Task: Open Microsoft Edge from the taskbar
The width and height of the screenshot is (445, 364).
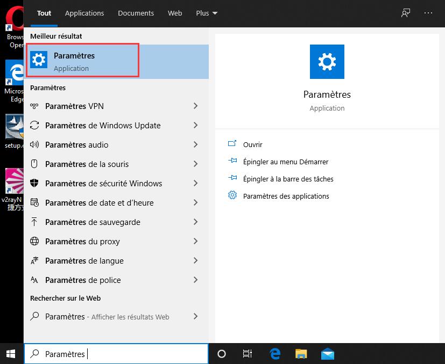Action: 274,353
